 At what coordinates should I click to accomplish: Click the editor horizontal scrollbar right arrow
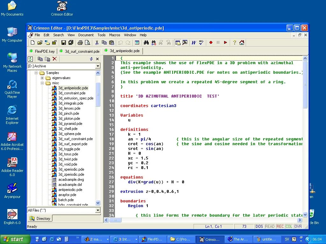pos(300,220)
